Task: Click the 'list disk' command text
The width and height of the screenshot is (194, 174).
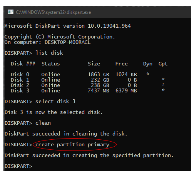Action: click(49, 53)
